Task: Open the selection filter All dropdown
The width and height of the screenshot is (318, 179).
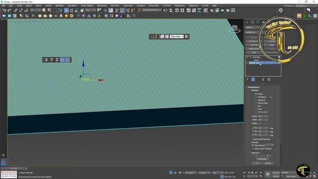Action: tap(35, 10)
